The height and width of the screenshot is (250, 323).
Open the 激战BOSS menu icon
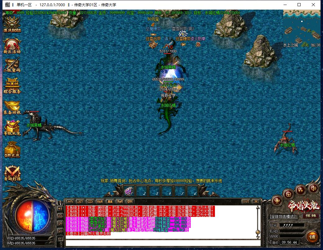coord(12,24)
